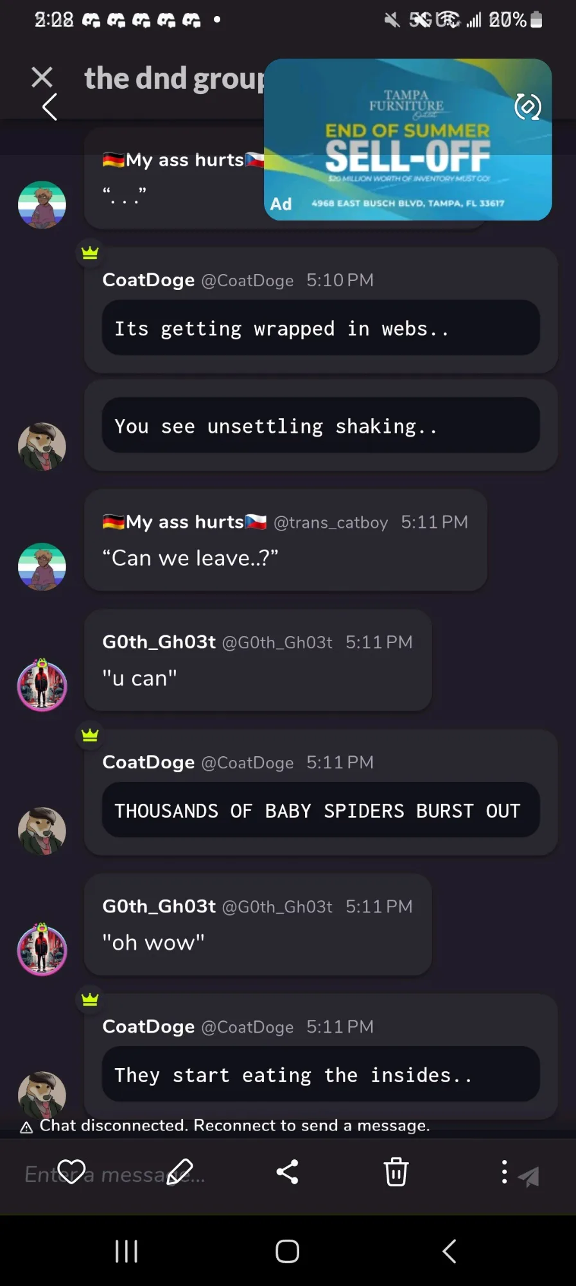
Task: Tap the trash delete icon
Action: (x=396, y=1172)
